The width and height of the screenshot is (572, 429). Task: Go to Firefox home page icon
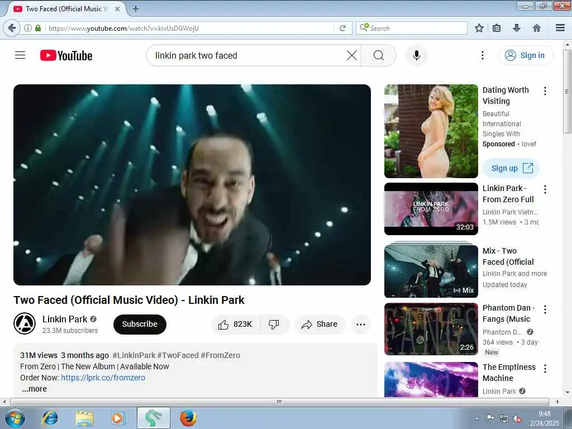pos(537,28)
